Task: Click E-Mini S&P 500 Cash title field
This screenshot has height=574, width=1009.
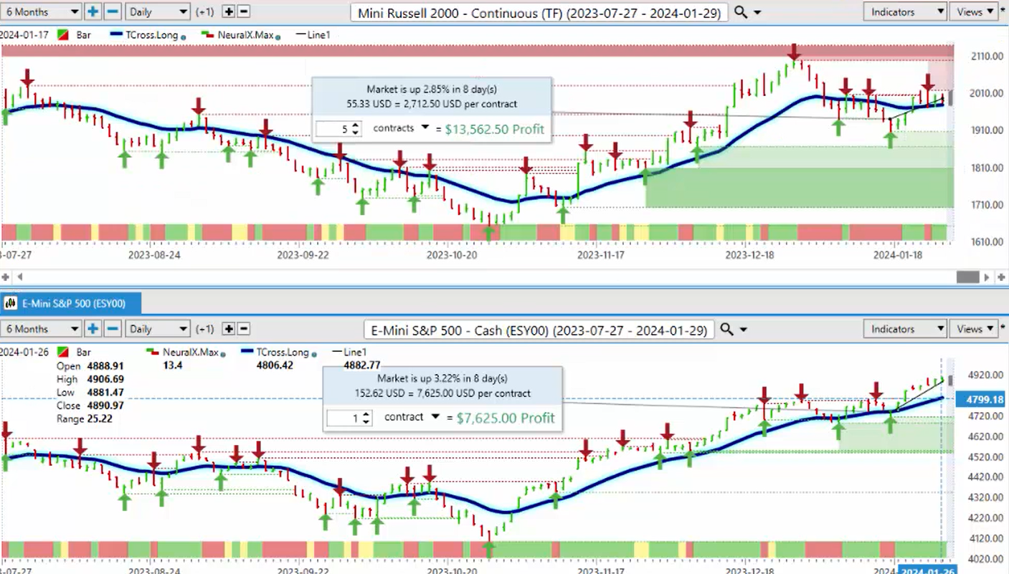Action: coord(540,330)
